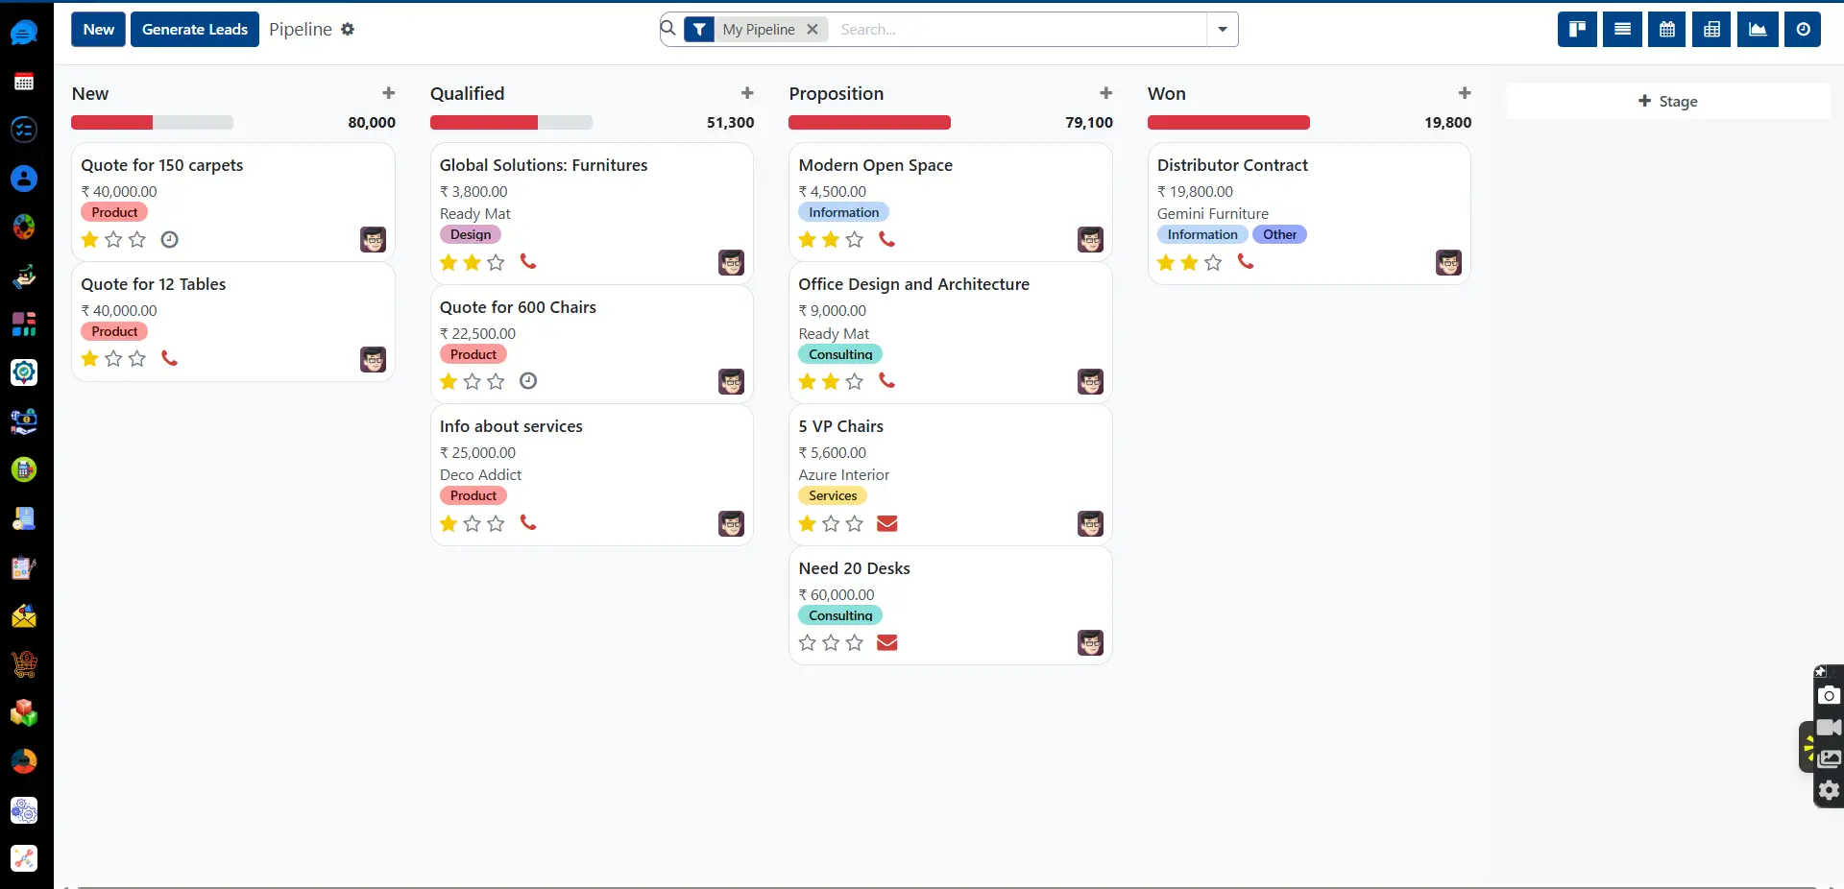Switch to Calendar view

1664,29
